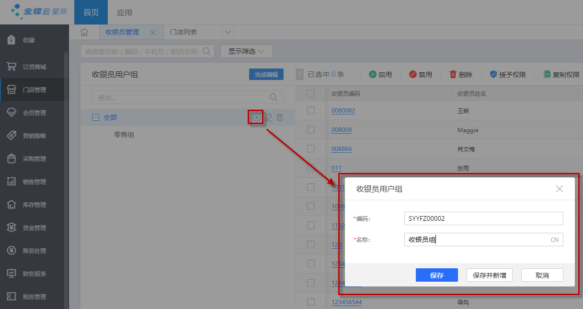Open 会员管理 in the sidebar

34,113
